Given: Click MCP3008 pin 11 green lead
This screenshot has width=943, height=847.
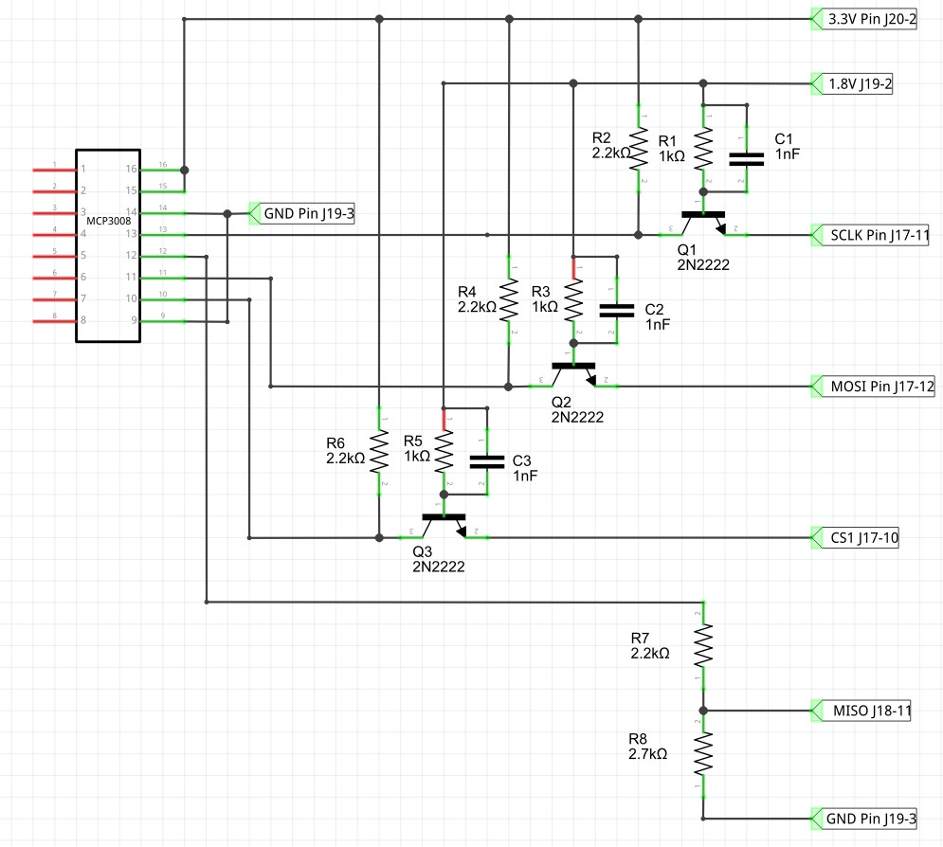Looking at the screenshot, I should pos(163,279).
